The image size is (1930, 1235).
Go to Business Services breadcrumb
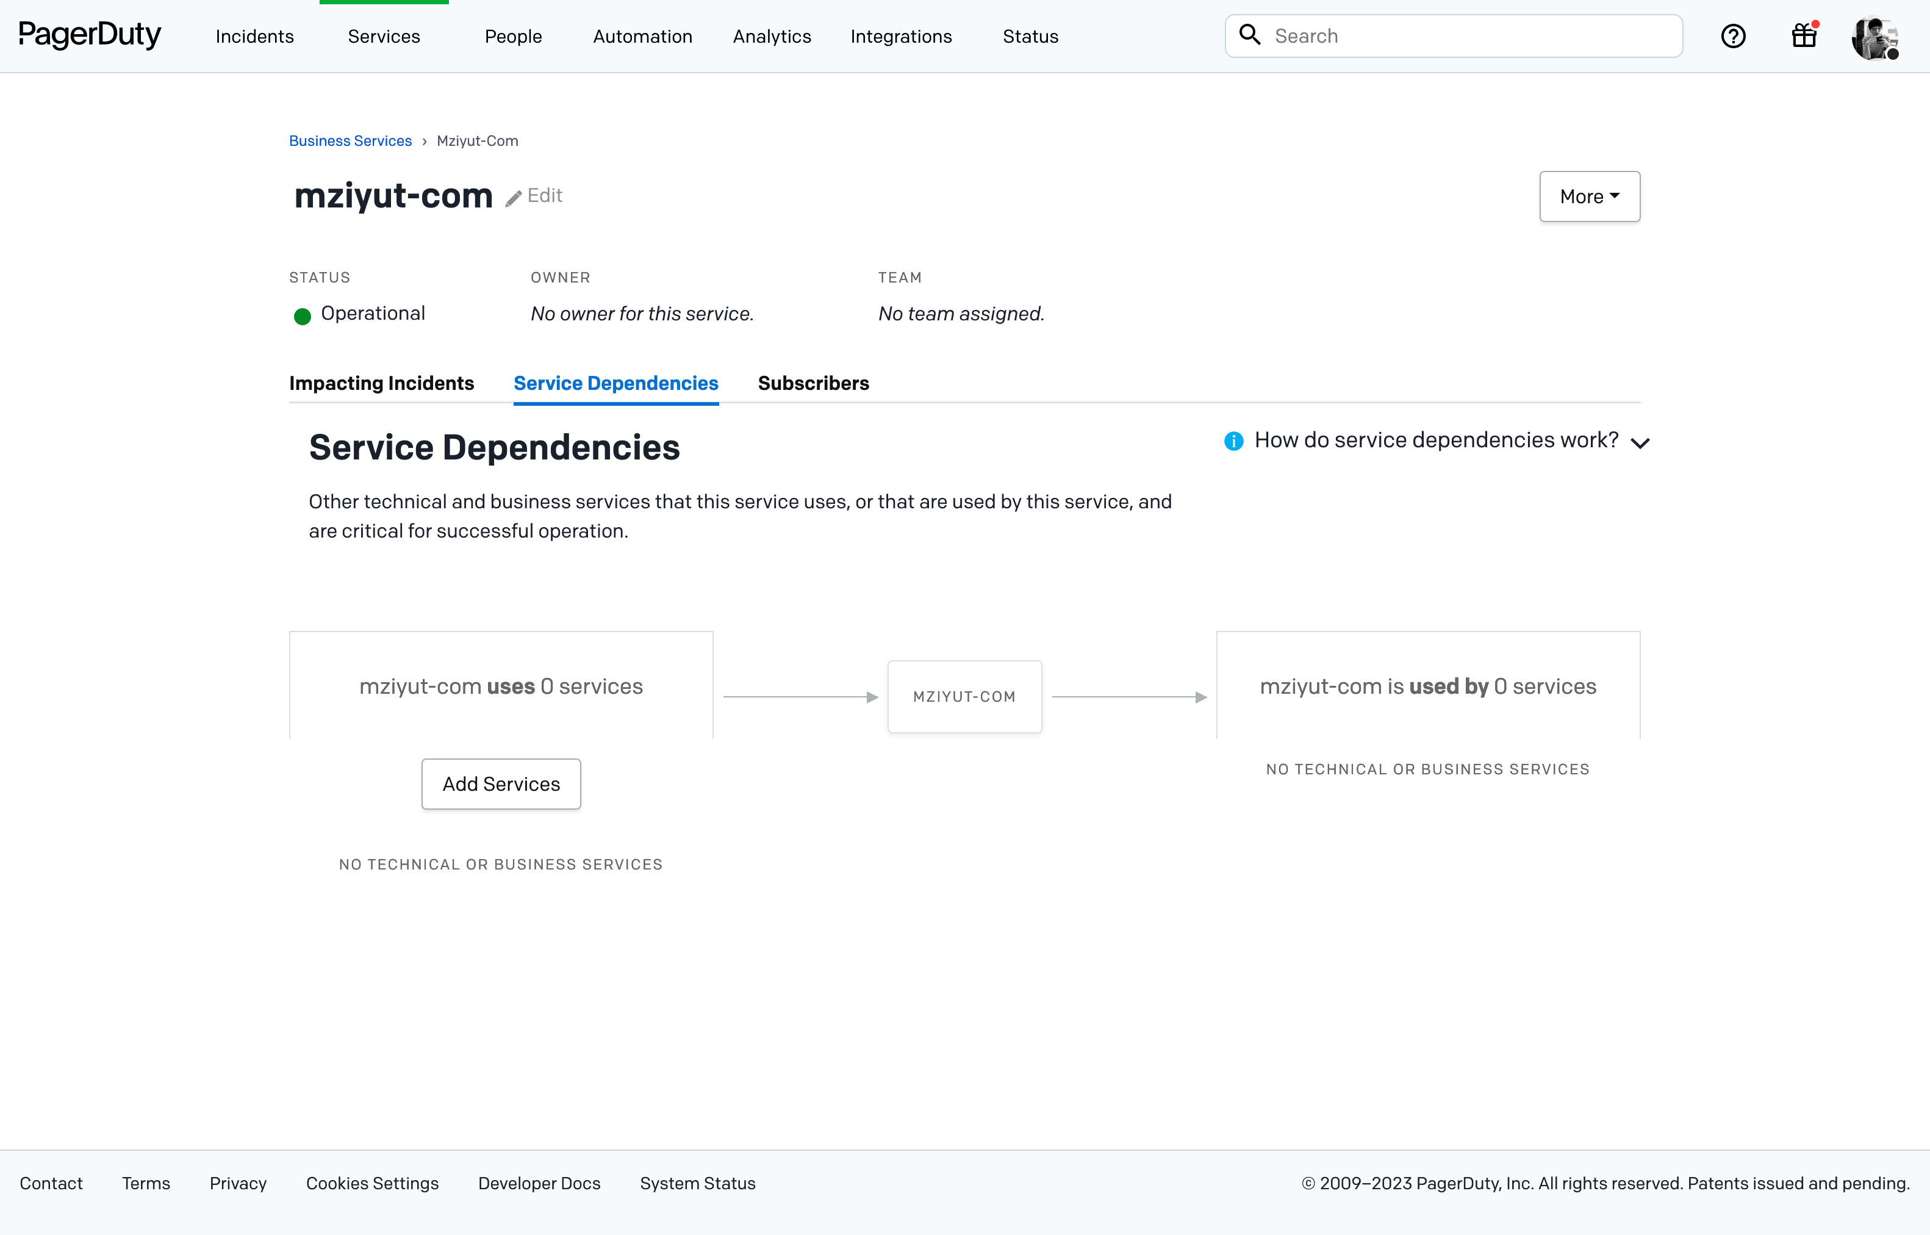(350, 141)
